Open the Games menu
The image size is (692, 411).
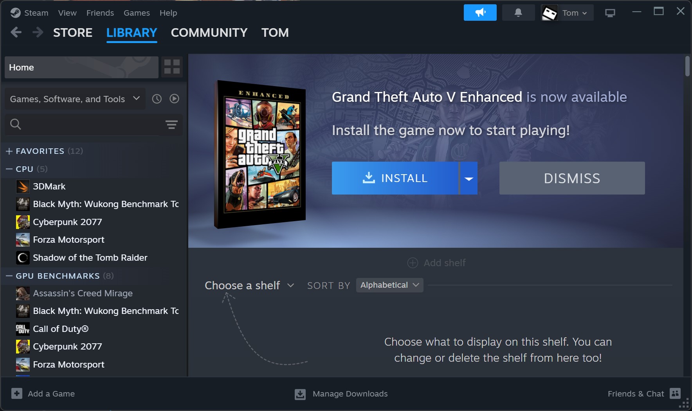pyautogui.click(x=137, y=13)
